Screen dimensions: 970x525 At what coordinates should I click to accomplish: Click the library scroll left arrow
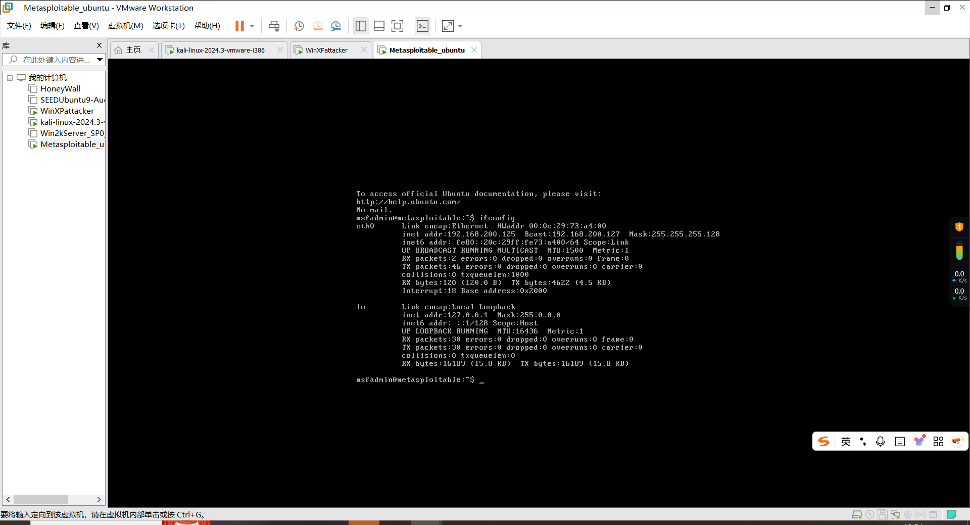point(8,499)
